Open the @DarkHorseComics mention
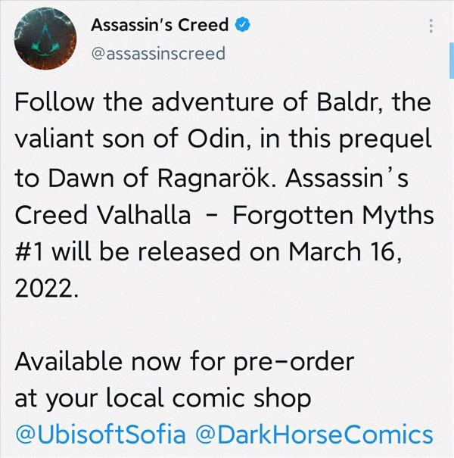The image size is (454, 458). 313,435
